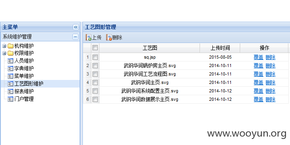
Task: Select the sq.jsp file name cell
Action: coord(150,57)
